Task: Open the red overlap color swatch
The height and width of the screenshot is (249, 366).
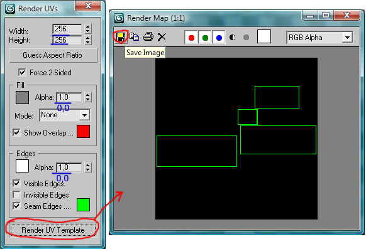Action: [x=84, y=132]
